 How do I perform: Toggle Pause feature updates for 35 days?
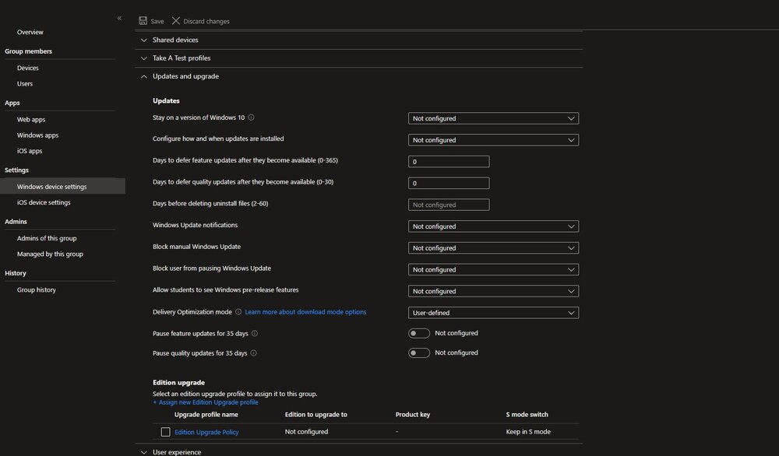coord(419,334)
